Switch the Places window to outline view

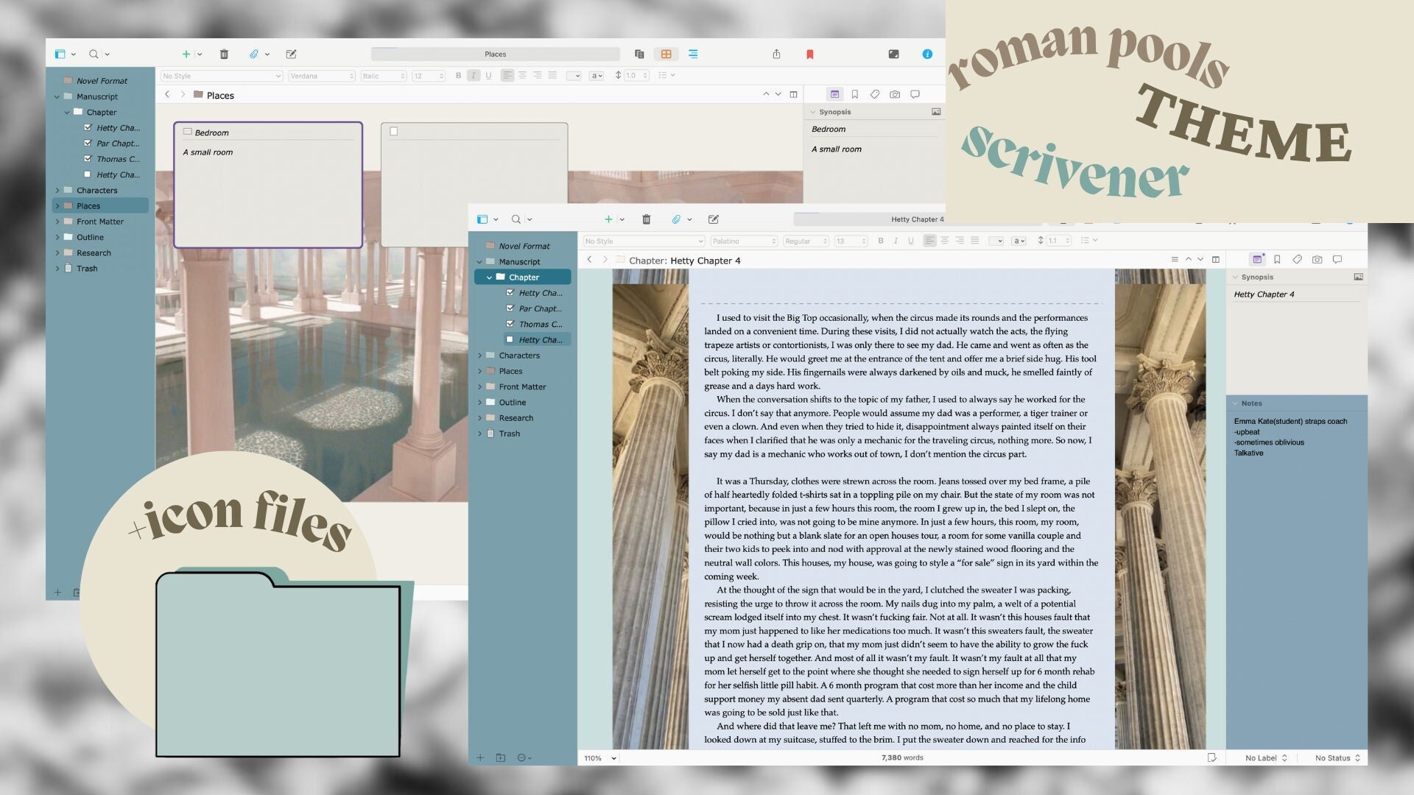[693, 54]
